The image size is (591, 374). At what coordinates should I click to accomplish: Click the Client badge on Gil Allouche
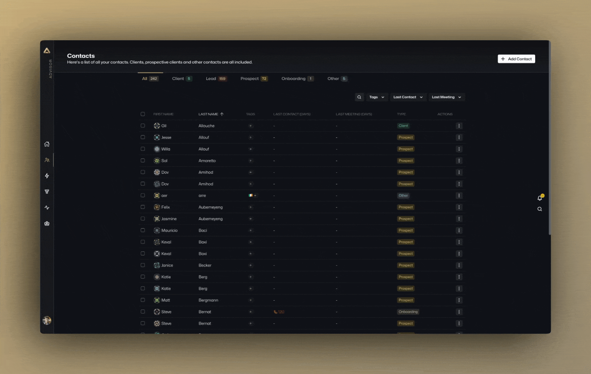(403, 126)
